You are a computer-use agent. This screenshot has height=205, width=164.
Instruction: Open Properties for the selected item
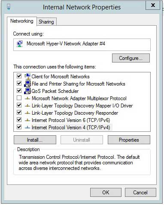tap(129, 140)
